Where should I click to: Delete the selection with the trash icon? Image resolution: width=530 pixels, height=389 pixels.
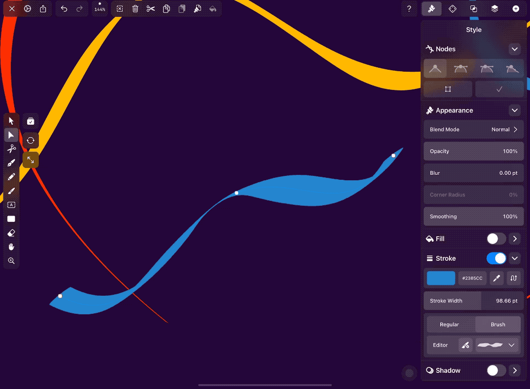click(135, 8)
